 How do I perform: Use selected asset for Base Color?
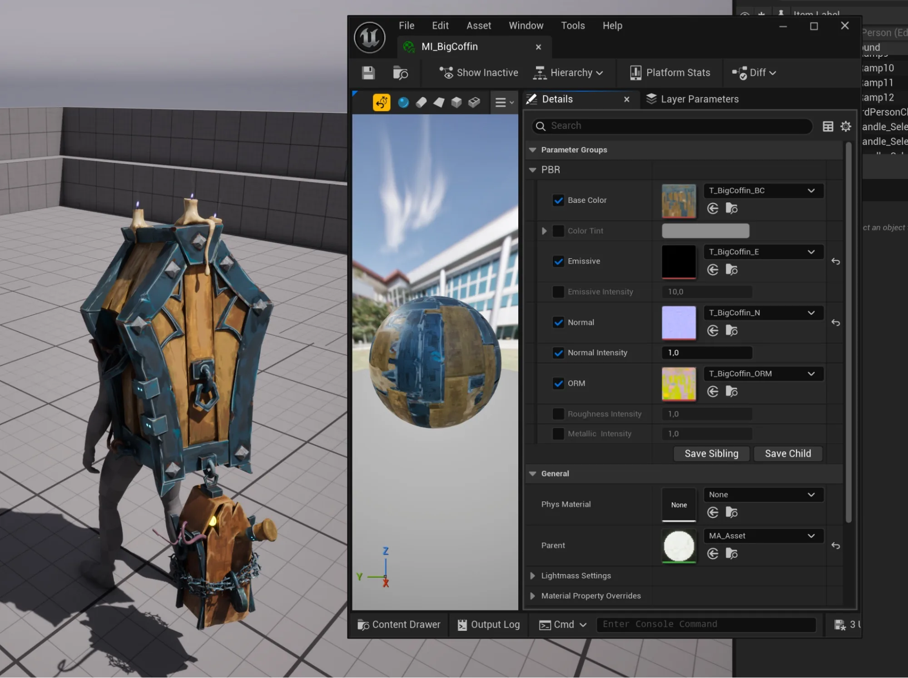tap(713, 209)
